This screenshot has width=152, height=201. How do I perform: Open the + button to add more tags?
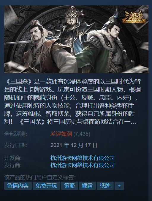[x=119, y=186]
